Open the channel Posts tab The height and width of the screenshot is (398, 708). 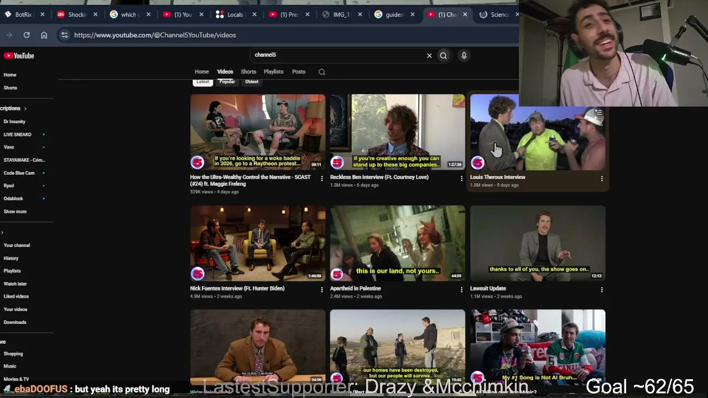click(x=299, y=72)
